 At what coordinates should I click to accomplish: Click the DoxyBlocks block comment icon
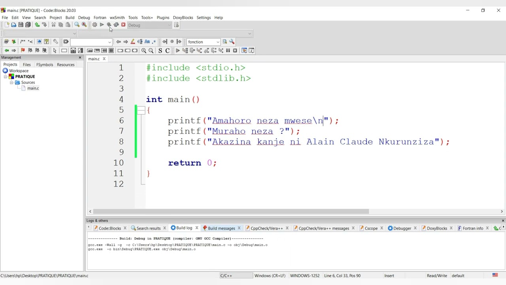pyautogui.click(x=23, y=42)
